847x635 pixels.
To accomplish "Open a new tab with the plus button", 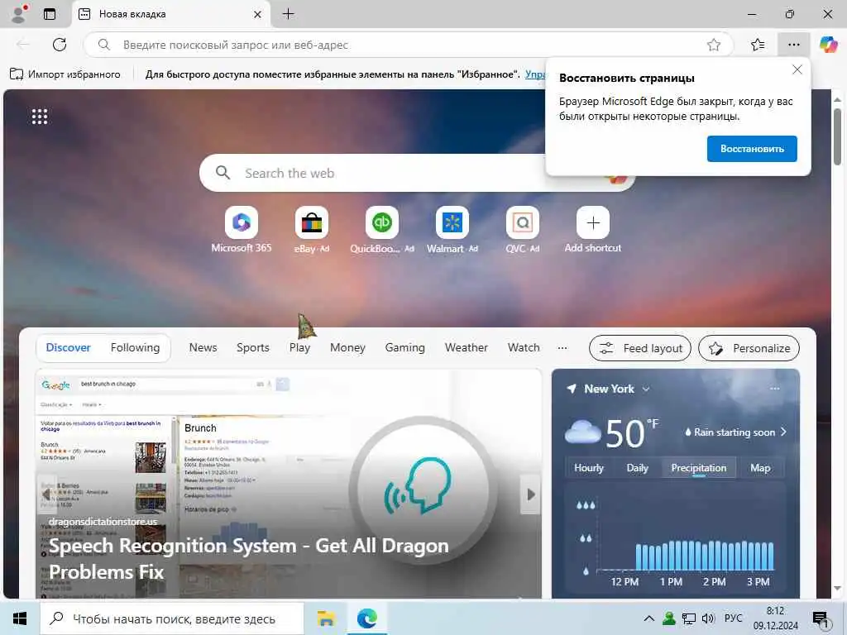I will coord(289,14).
